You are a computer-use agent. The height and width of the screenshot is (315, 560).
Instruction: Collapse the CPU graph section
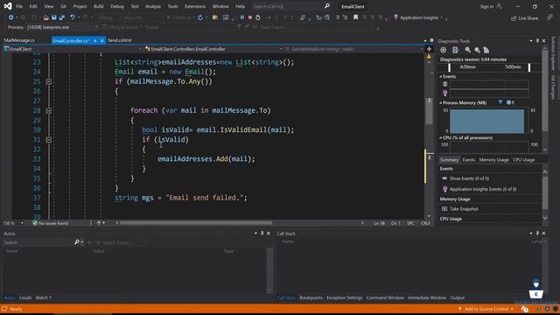[440, 137]
